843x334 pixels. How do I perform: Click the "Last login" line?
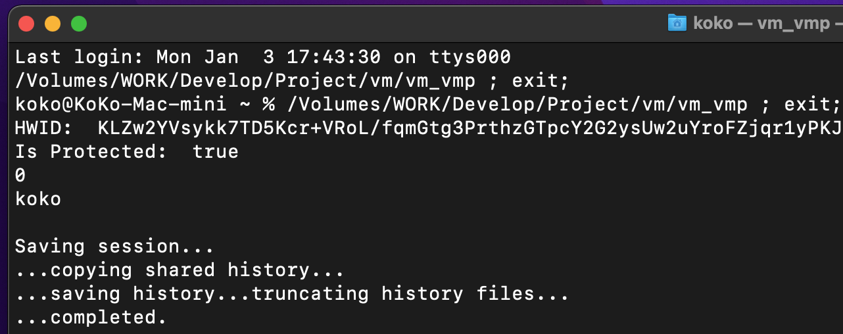[263, 57]
